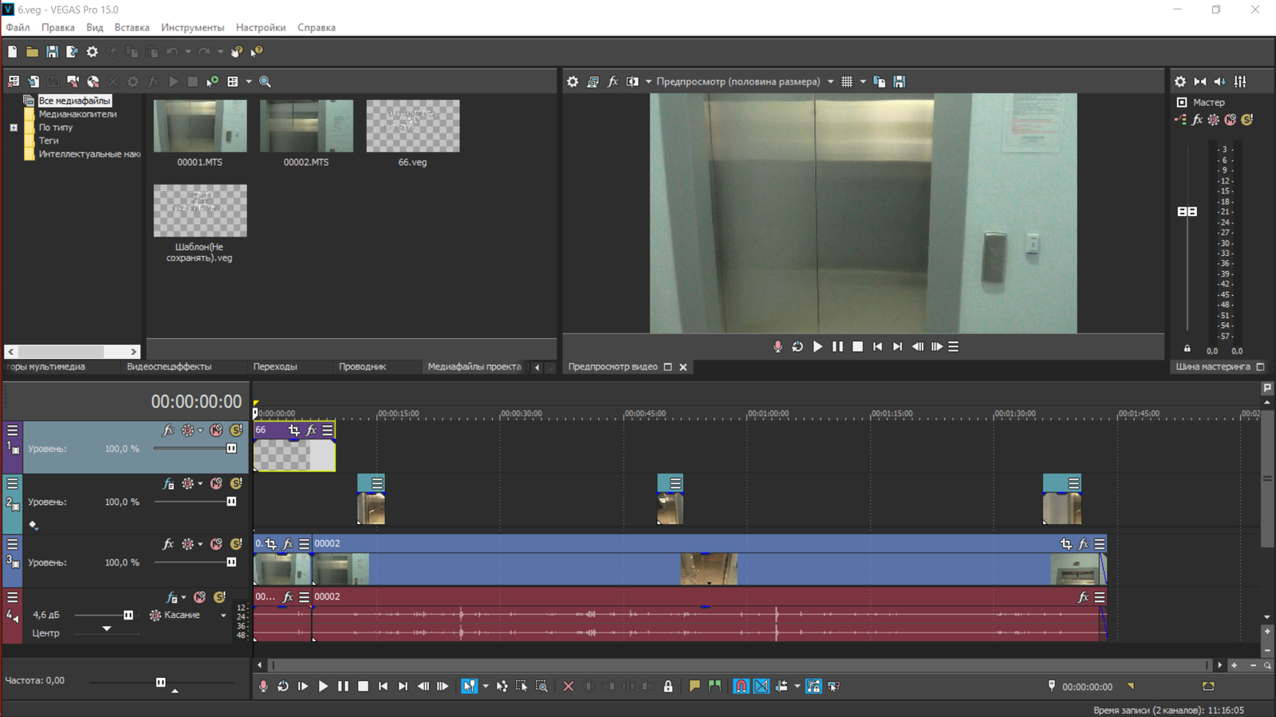This screenshot has height=717, width=1276.
Task: Switch to Переходы tab
Action: 275,367
